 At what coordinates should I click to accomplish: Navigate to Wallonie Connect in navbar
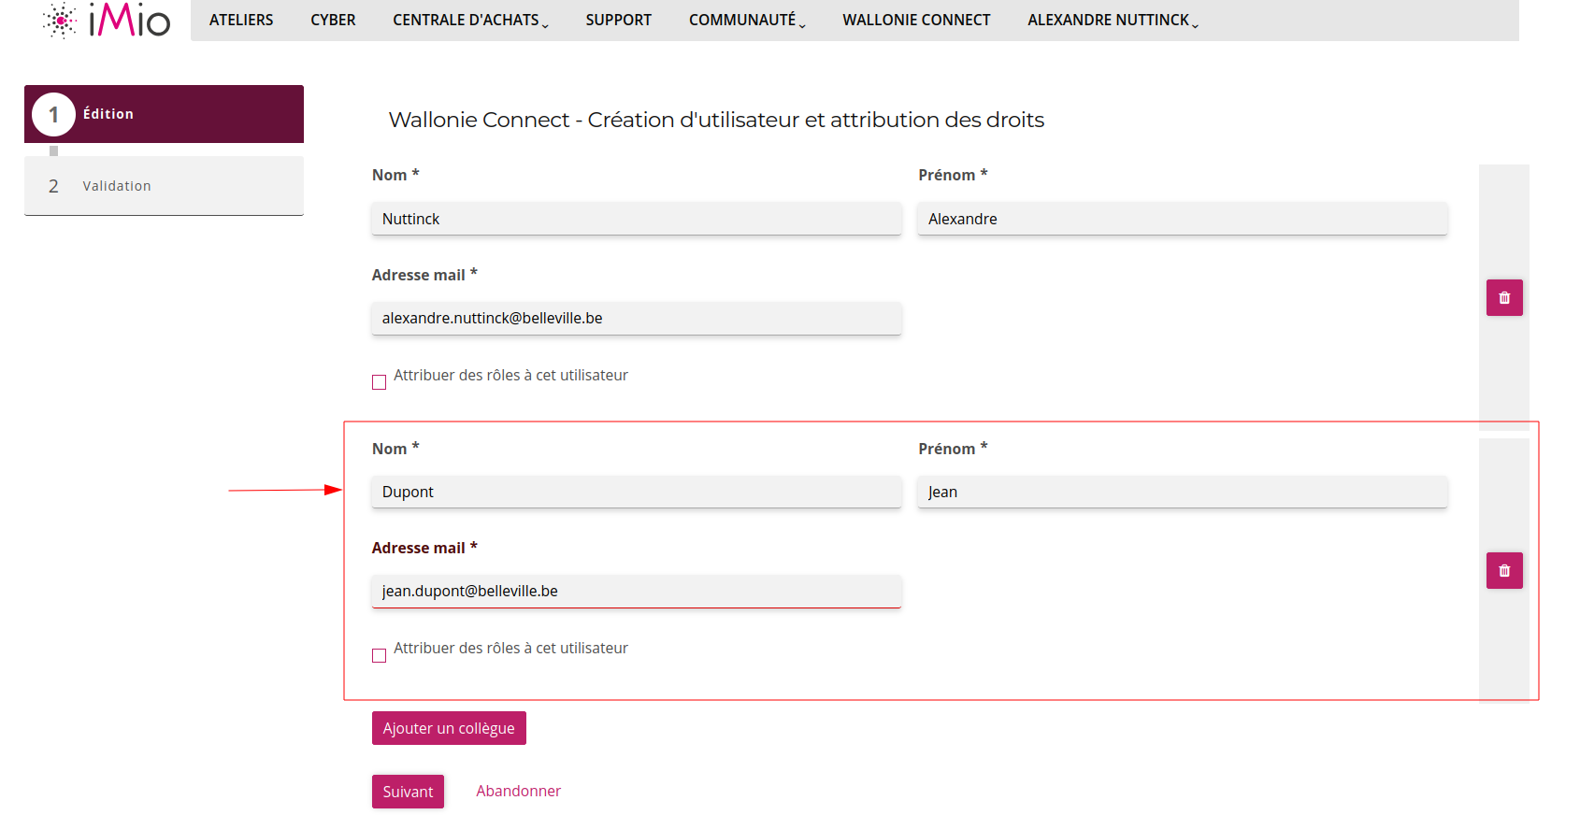916,21
